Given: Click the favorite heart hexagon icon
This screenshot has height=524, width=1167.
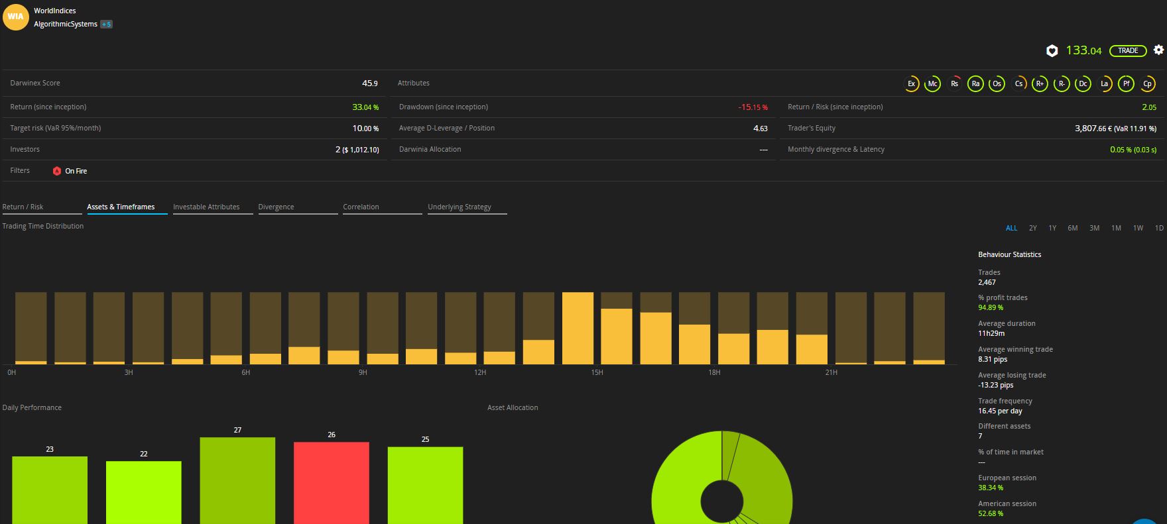Looking at the screenshot, I should 1052,50.
